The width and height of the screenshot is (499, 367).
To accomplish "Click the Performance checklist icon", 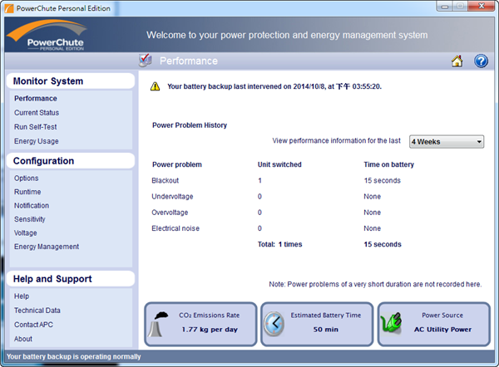I will [x=145, y=61].
